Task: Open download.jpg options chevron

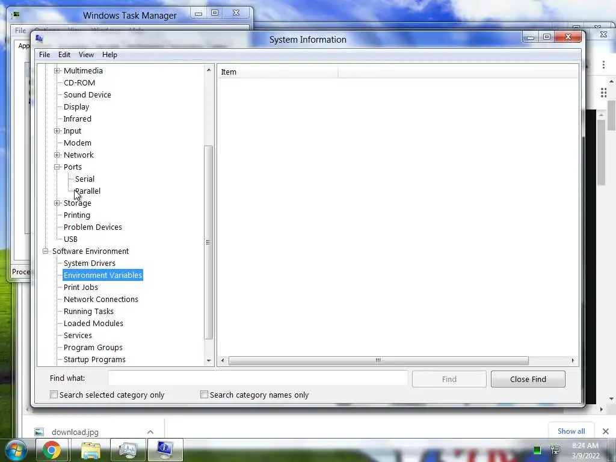Action: point(150,432)
